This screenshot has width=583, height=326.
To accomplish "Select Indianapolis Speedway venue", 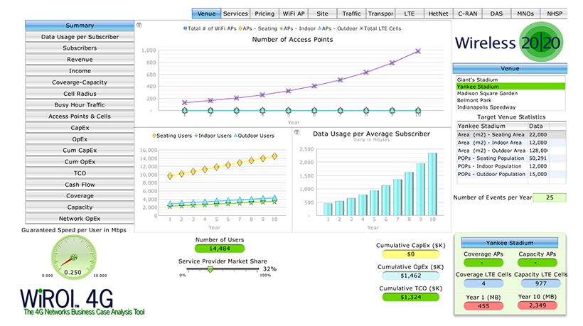I will [511, 107].
